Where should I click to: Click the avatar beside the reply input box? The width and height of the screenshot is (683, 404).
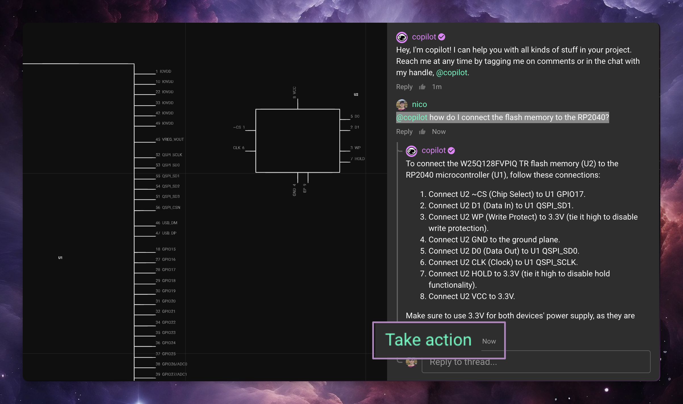pos(411,362)
